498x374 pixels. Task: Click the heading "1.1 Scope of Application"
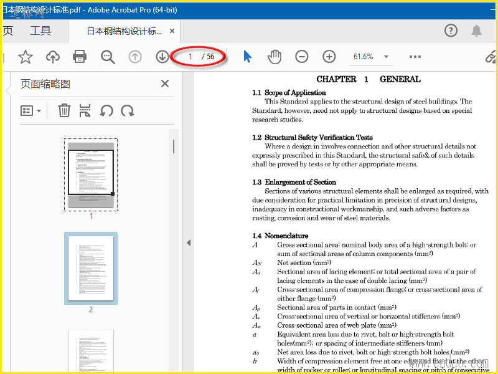coord(289,92)
